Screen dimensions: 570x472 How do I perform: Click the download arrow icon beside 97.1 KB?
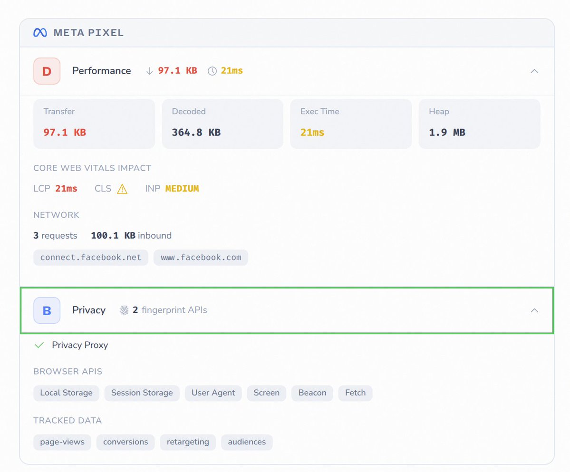tap(149, 71)
